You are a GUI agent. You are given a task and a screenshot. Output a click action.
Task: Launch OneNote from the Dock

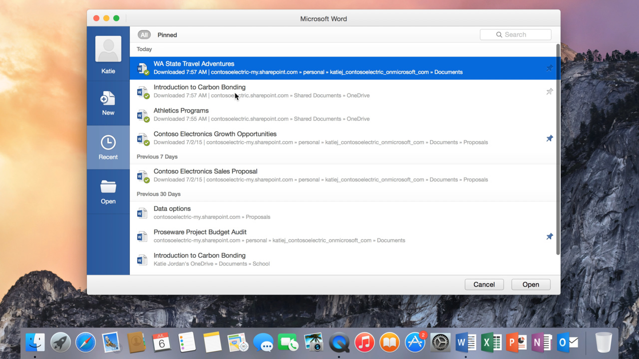(x=542, y=343)
